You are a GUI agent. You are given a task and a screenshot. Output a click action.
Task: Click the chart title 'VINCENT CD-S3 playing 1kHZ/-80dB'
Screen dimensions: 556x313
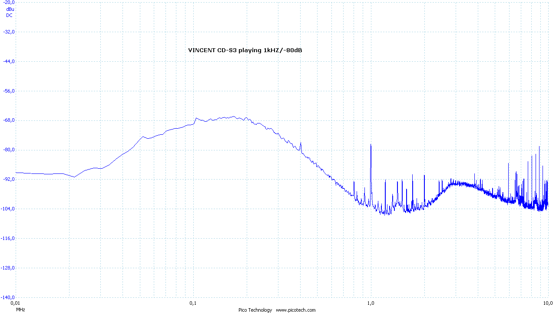(245, 50)
